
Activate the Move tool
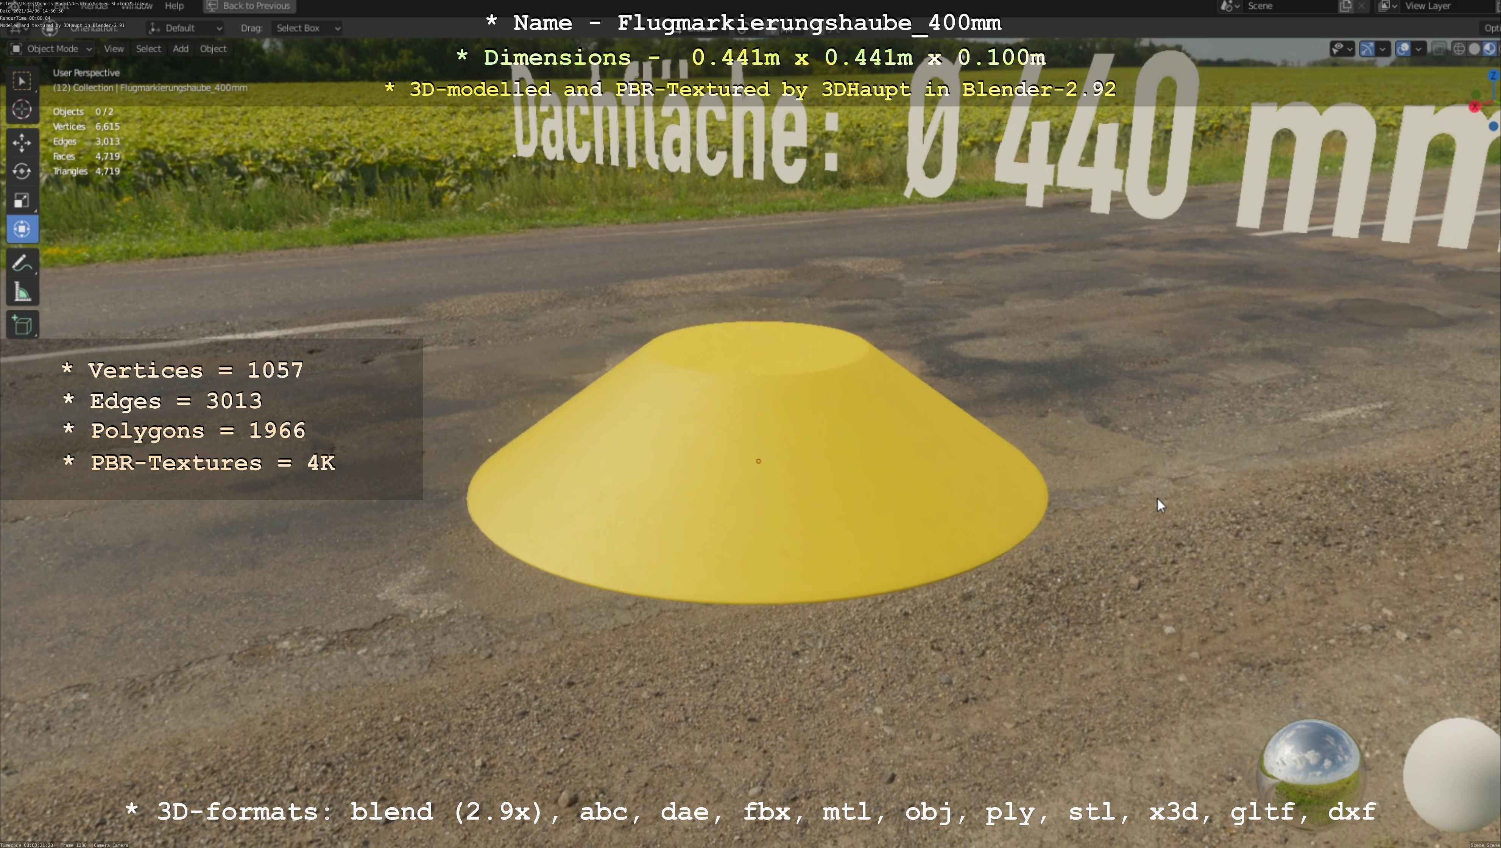[22, 143]
